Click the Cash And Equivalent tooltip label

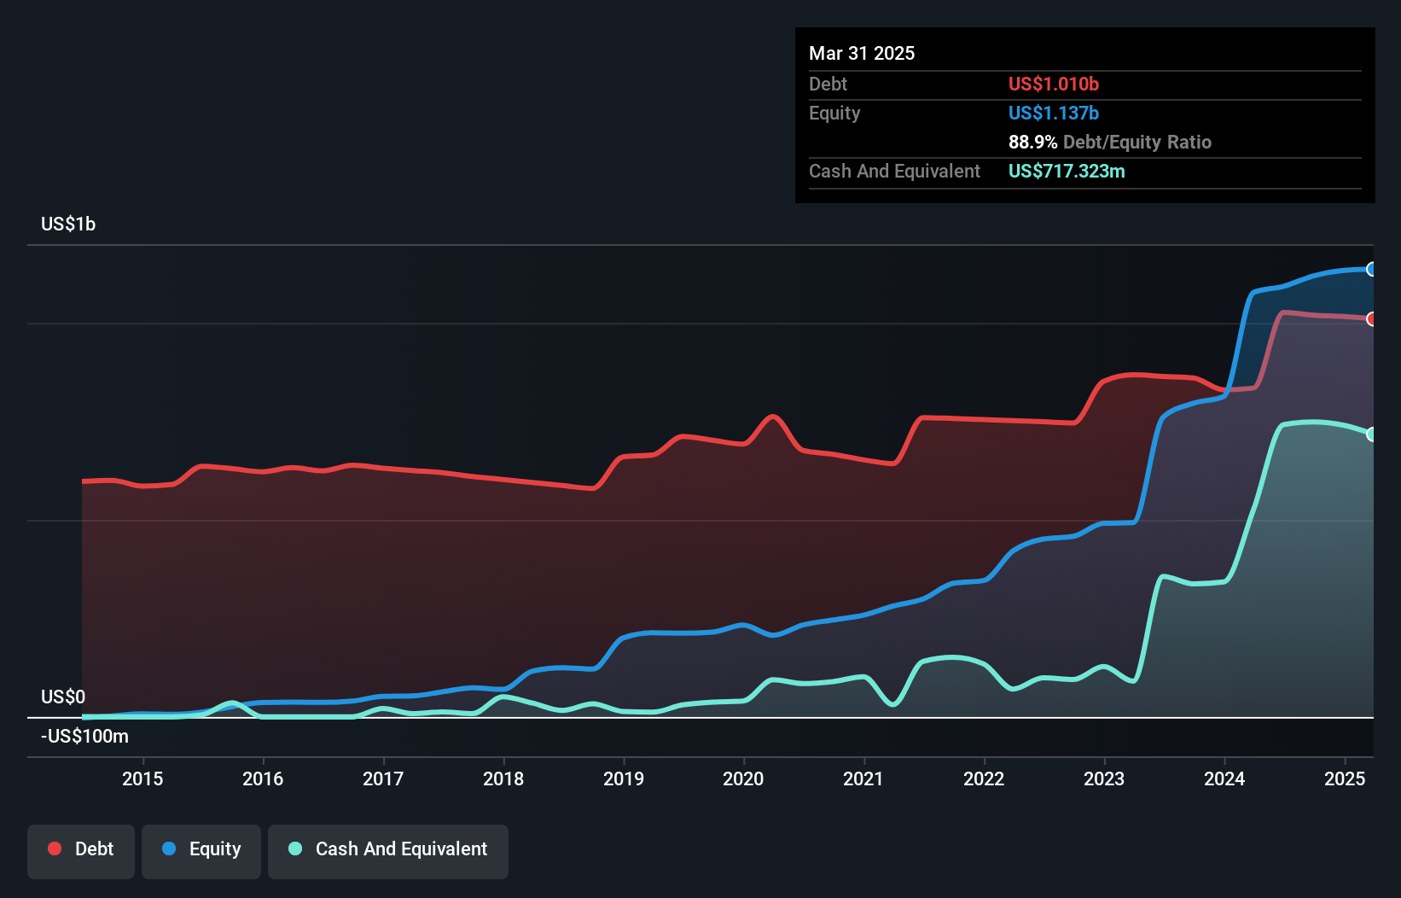[894, 171]
